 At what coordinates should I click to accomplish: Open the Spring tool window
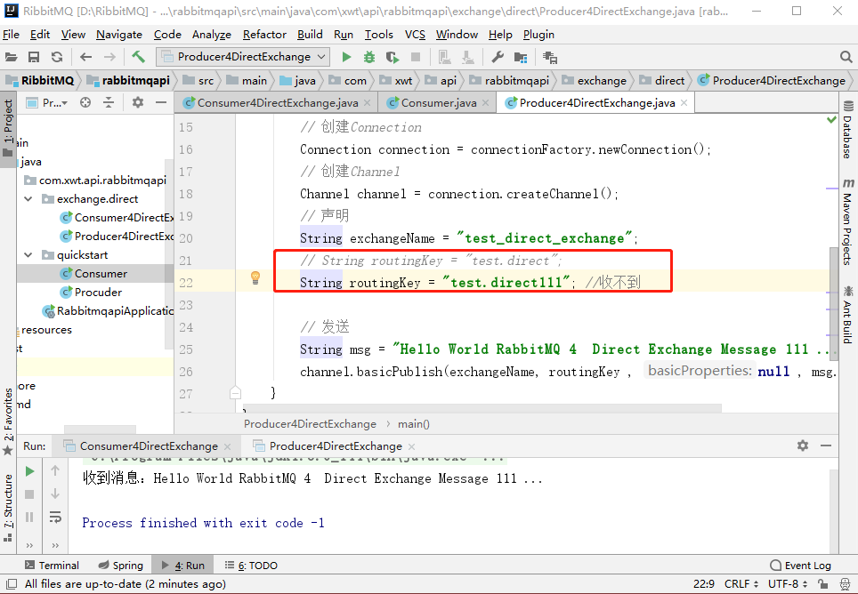click(121, 566)
